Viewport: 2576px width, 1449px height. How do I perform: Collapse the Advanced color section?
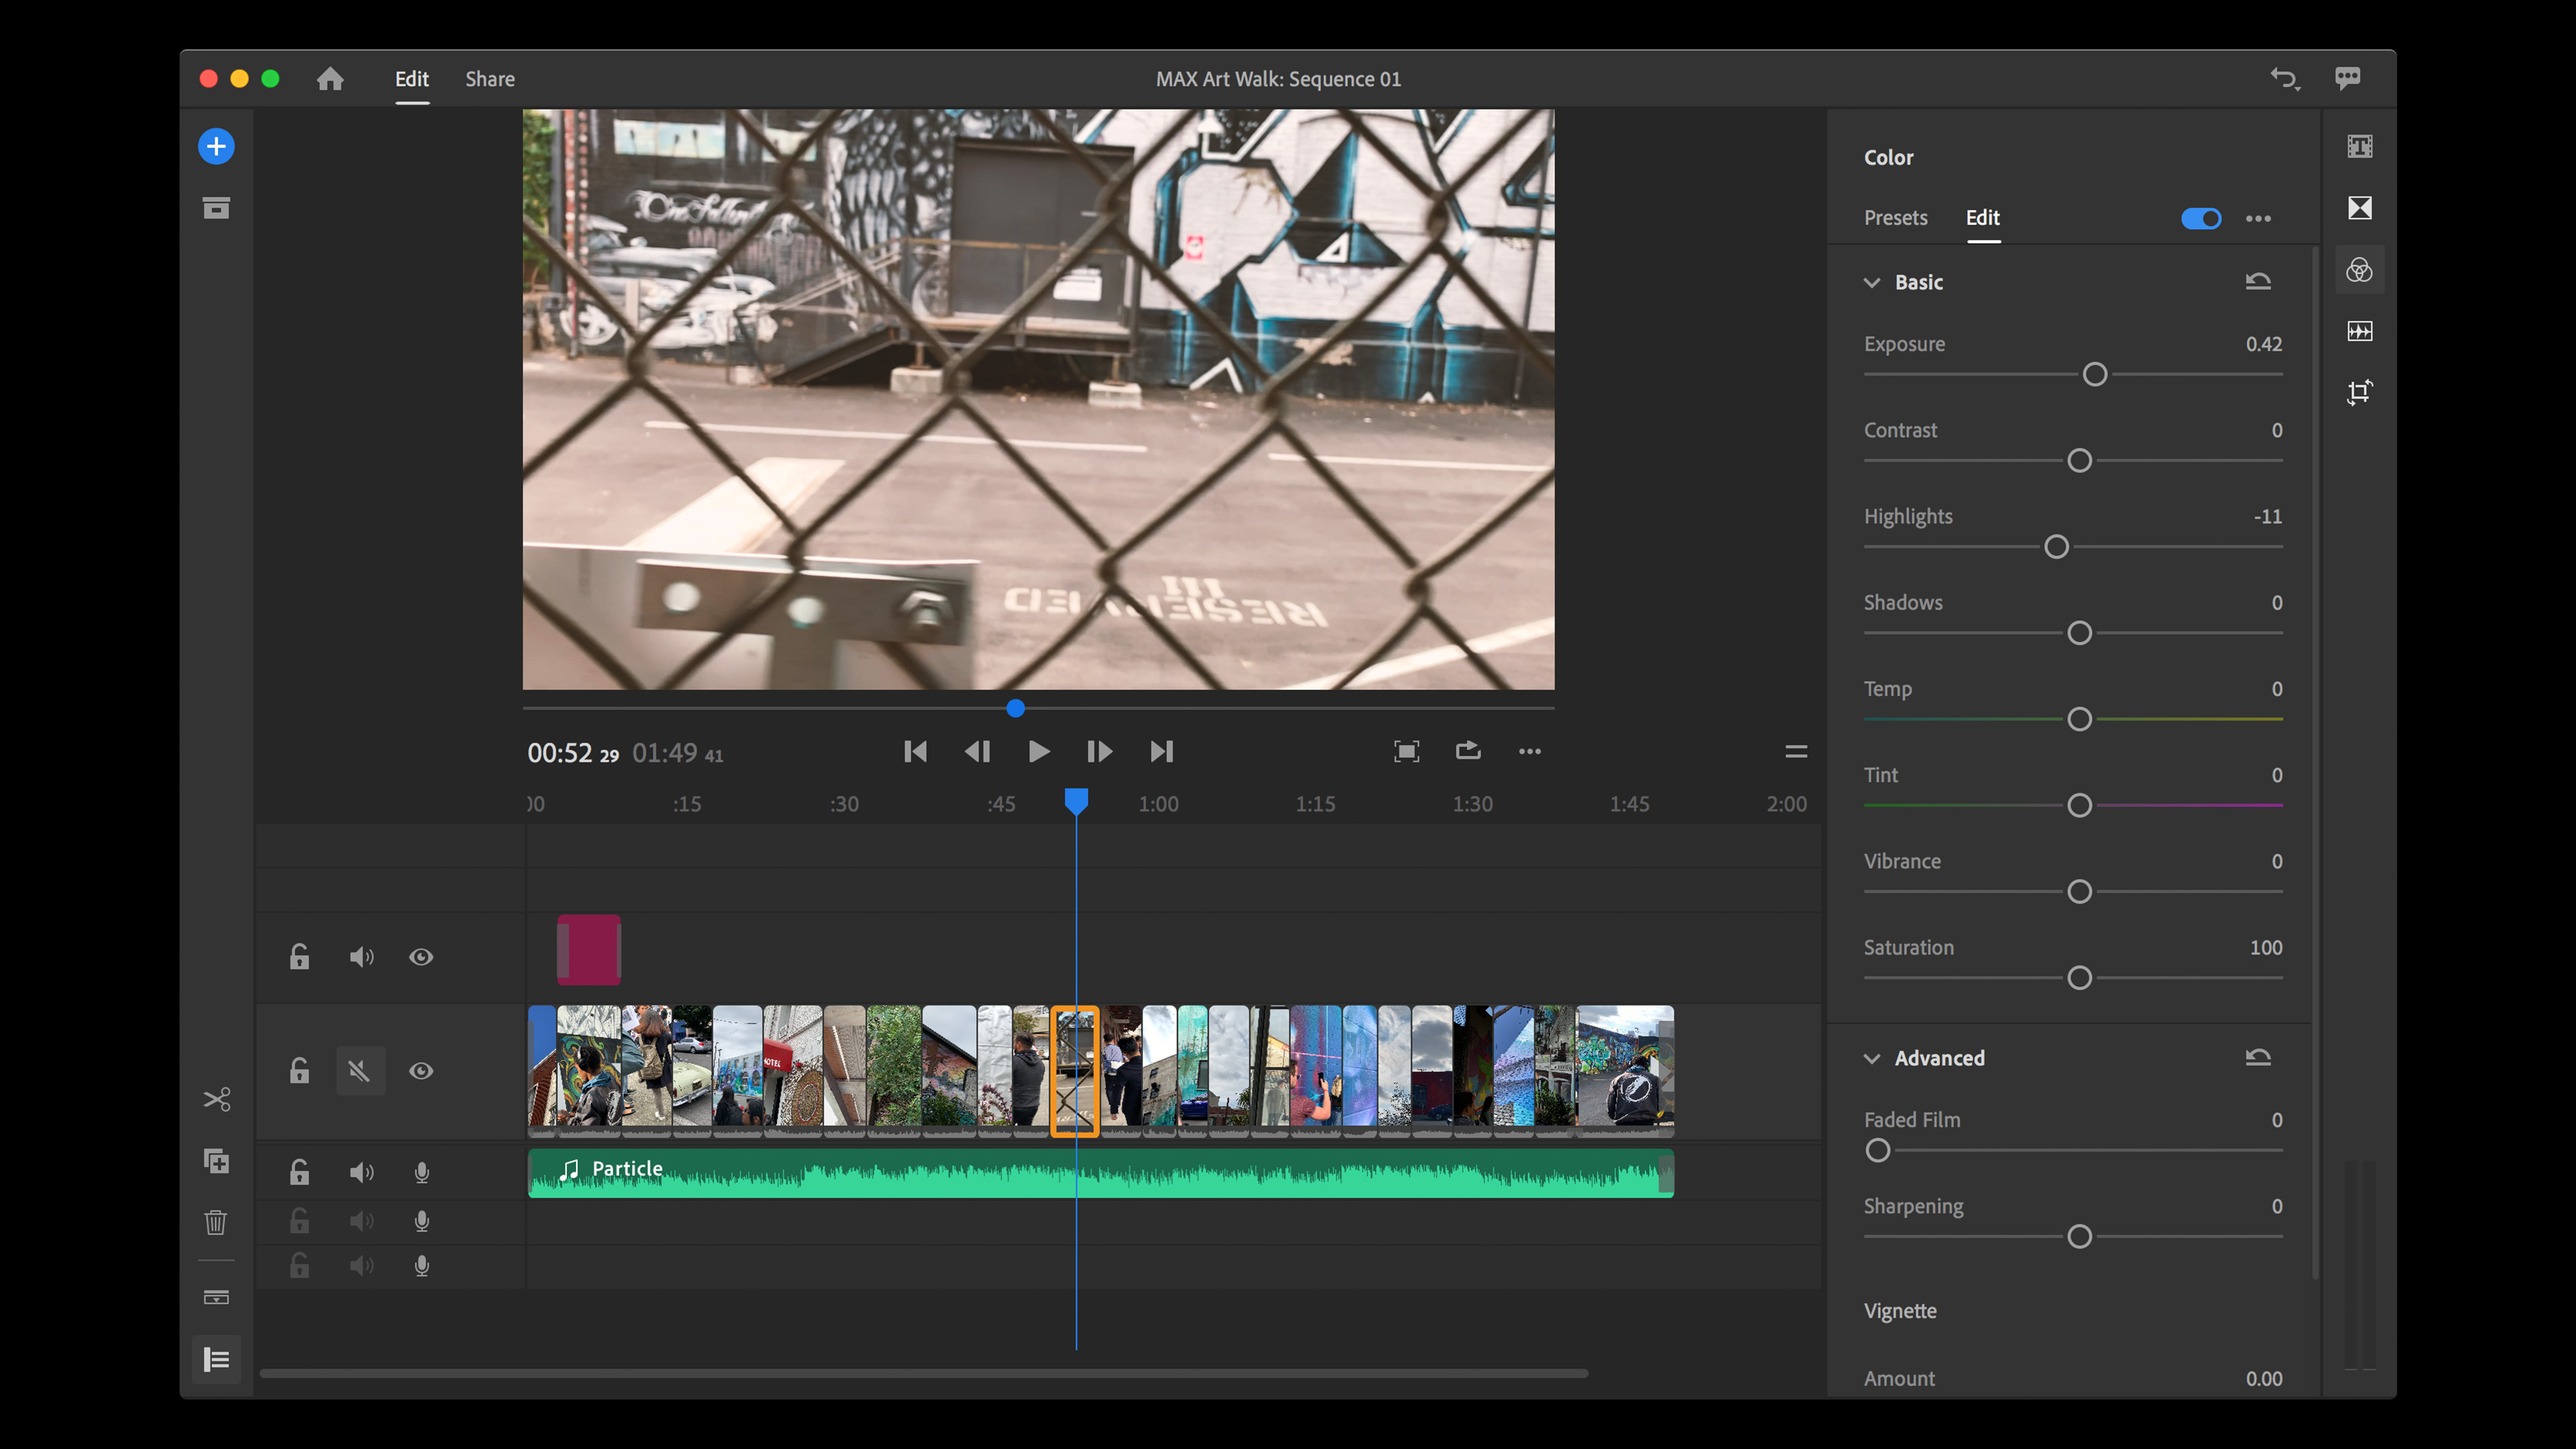[1872, 1058]
